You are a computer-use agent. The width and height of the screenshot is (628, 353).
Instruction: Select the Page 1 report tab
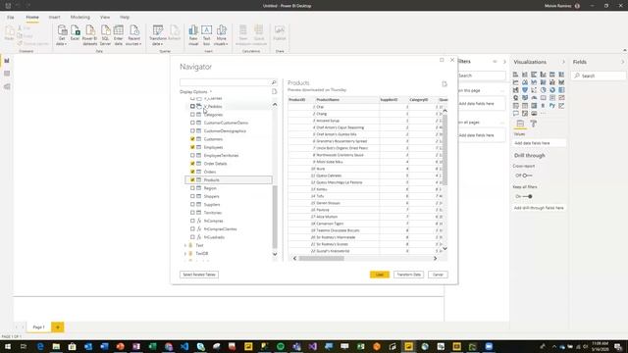tap(39, 327)
